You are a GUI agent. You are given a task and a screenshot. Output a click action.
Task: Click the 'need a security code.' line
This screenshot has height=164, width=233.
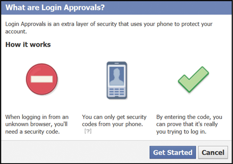pos(32,132)
